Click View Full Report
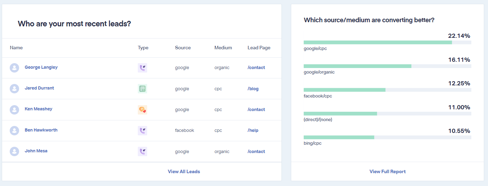 tap(388, 171)
